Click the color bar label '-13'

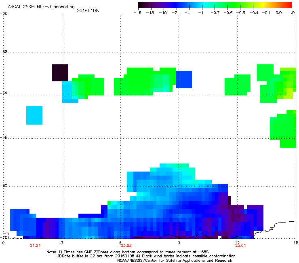(x=150, y=13)
